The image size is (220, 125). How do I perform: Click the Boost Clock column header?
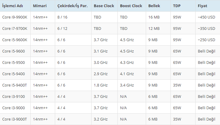131,6
